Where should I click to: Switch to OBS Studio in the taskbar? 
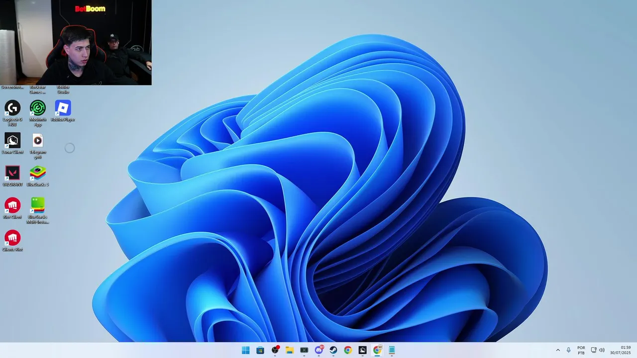275,350
